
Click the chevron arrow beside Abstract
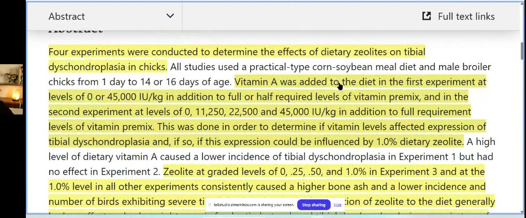tap(170, 16)
